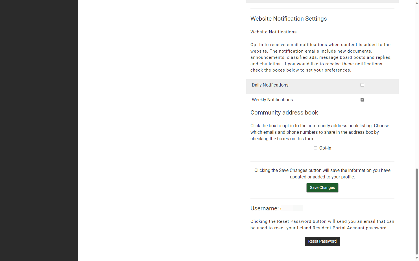Click the Weekly Notifications label
This screenshot has width=419, height=261.
[272, 100]
